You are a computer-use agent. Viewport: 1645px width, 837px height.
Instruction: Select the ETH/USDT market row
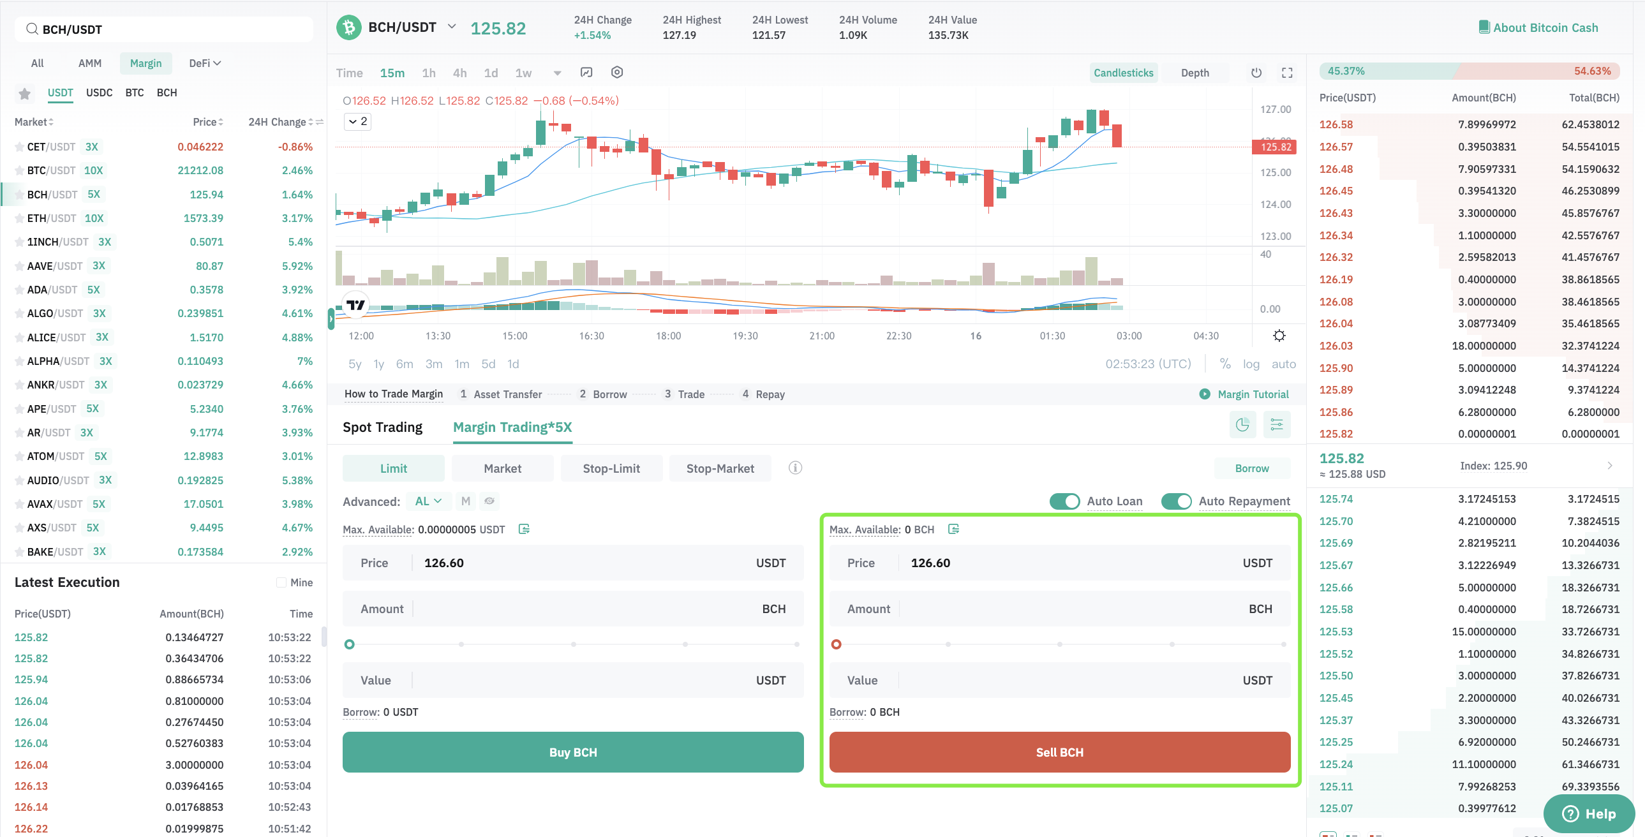coord(163,218)
